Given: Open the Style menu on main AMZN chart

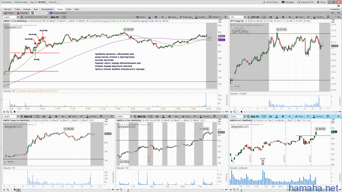Looking at the screenshot, I should [172, 17].
